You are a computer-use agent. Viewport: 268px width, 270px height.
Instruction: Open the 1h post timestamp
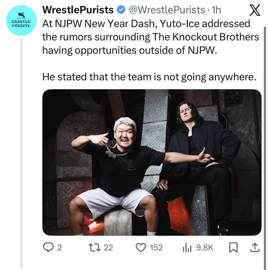[216, 10]
